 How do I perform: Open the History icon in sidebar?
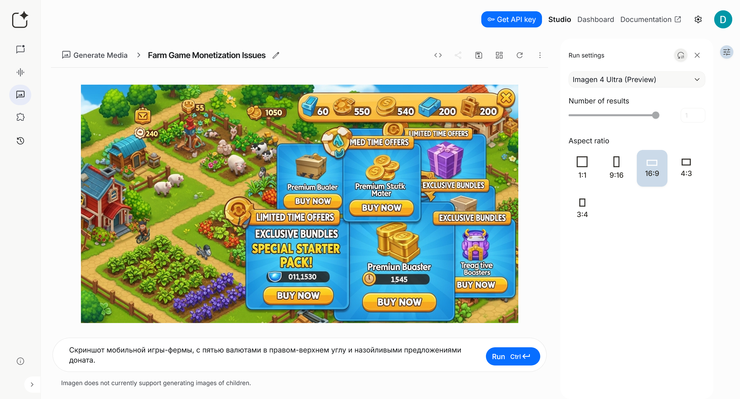(20, 141)
